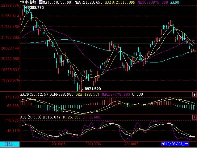Viewport: 197px width, 148px height.
Task: Select the yellow MA10:21116.099 value
Action: (120, 2)
